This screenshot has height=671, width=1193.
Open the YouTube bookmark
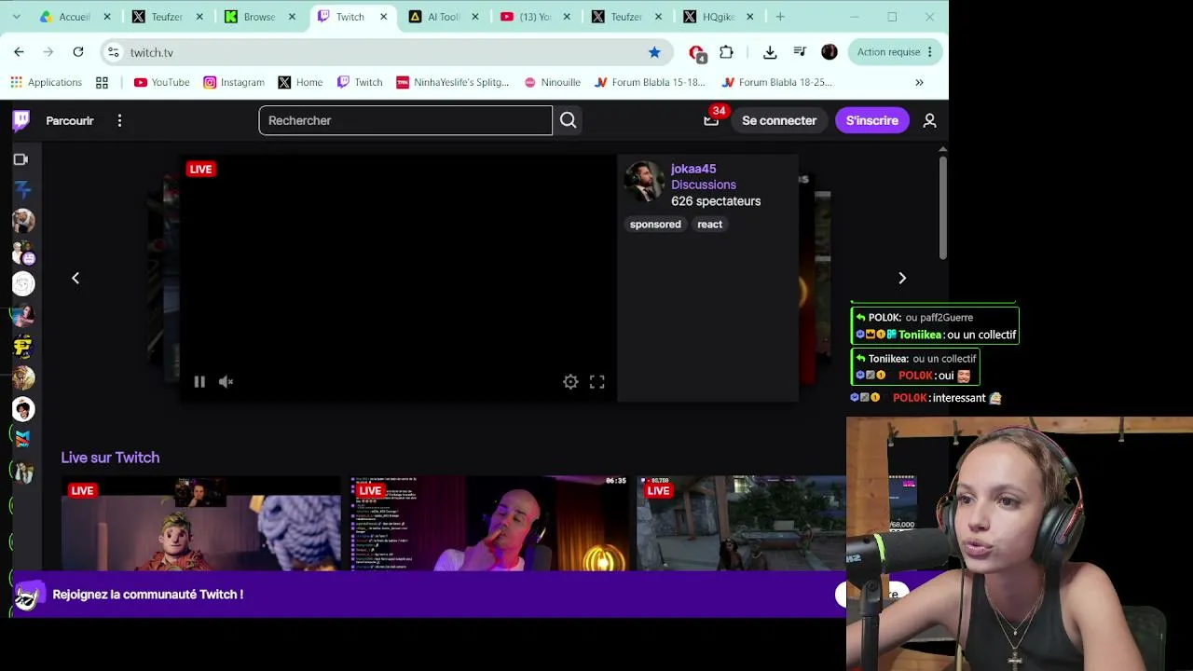[x=162, y=82]
